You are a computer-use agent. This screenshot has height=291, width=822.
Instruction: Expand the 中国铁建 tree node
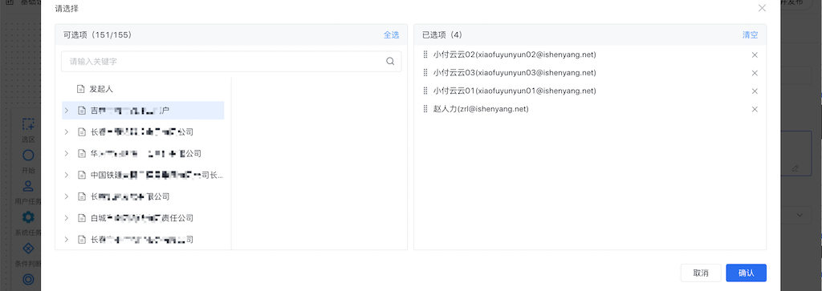67,175
